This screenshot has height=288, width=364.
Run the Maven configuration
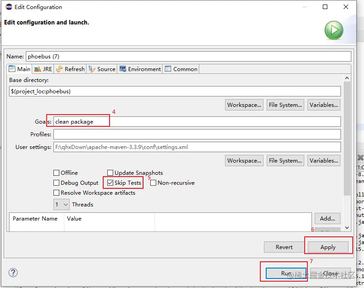[286, 274]
